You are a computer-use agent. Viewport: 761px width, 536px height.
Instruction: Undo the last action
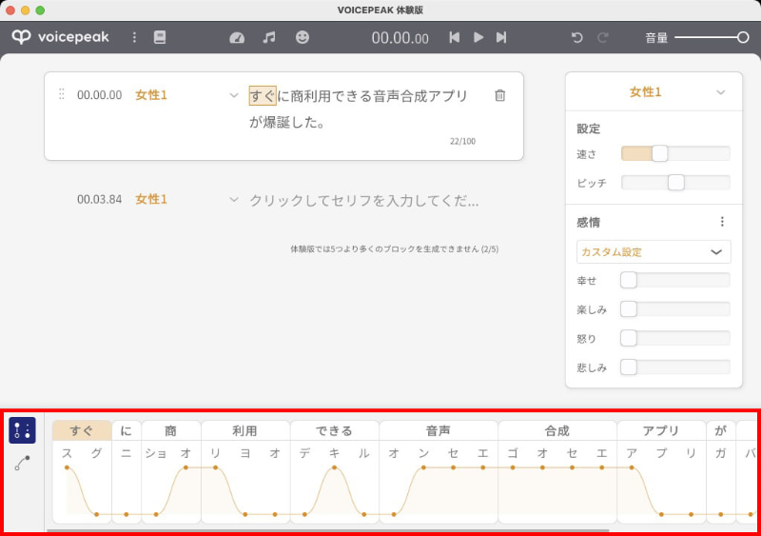point(577,37)
